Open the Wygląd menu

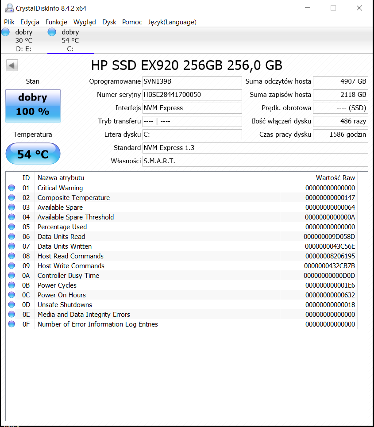pos(85,22)
